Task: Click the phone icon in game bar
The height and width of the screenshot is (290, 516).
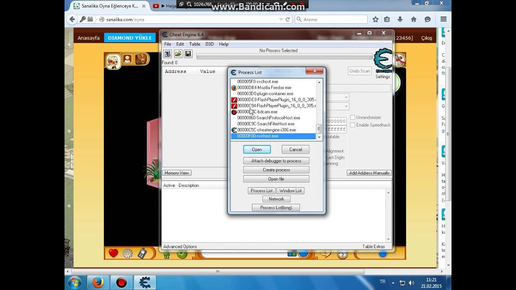Action: (142, 253)
